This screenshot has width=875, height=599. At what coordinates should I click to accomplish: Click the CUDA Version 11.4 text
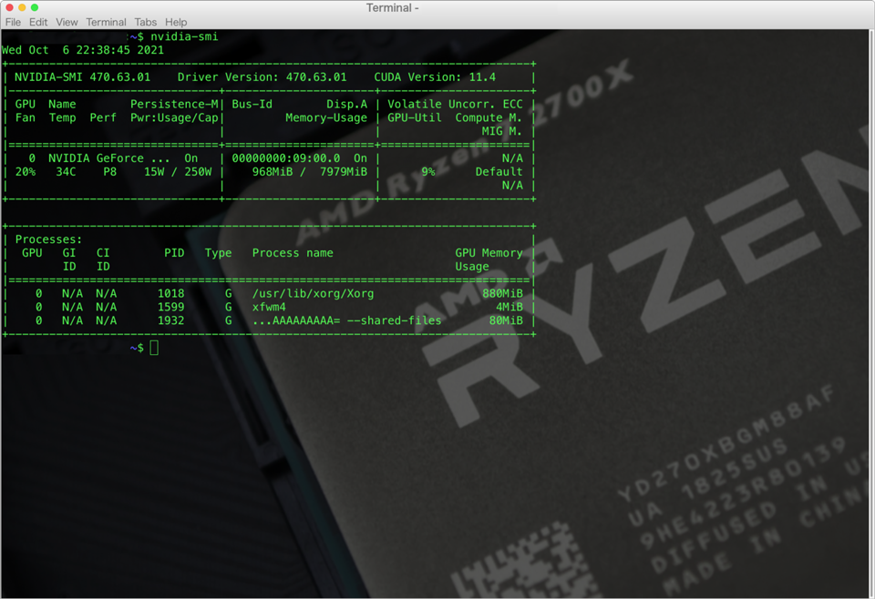coord(435,77)
